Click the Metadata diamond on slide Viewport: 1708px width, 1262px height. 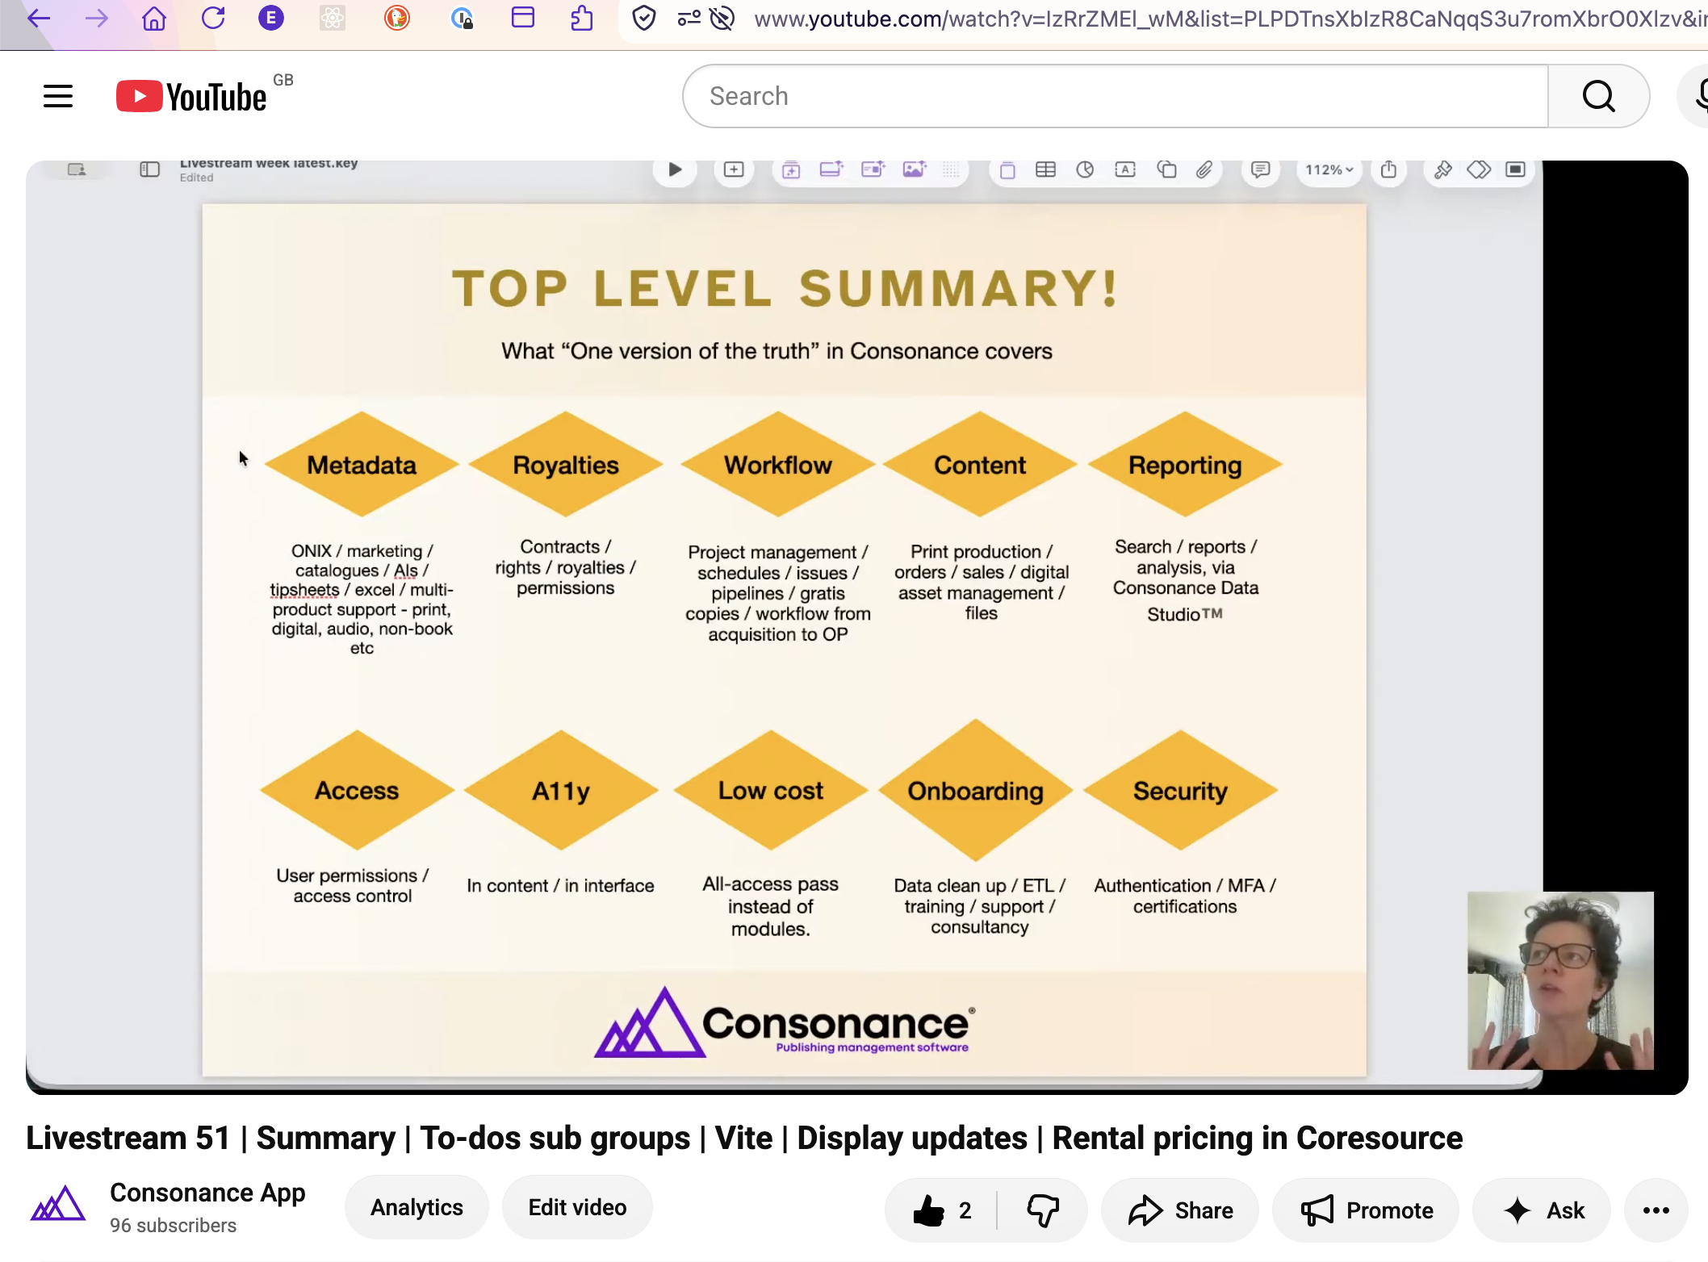pyautogui.click(x=362, y=465)
